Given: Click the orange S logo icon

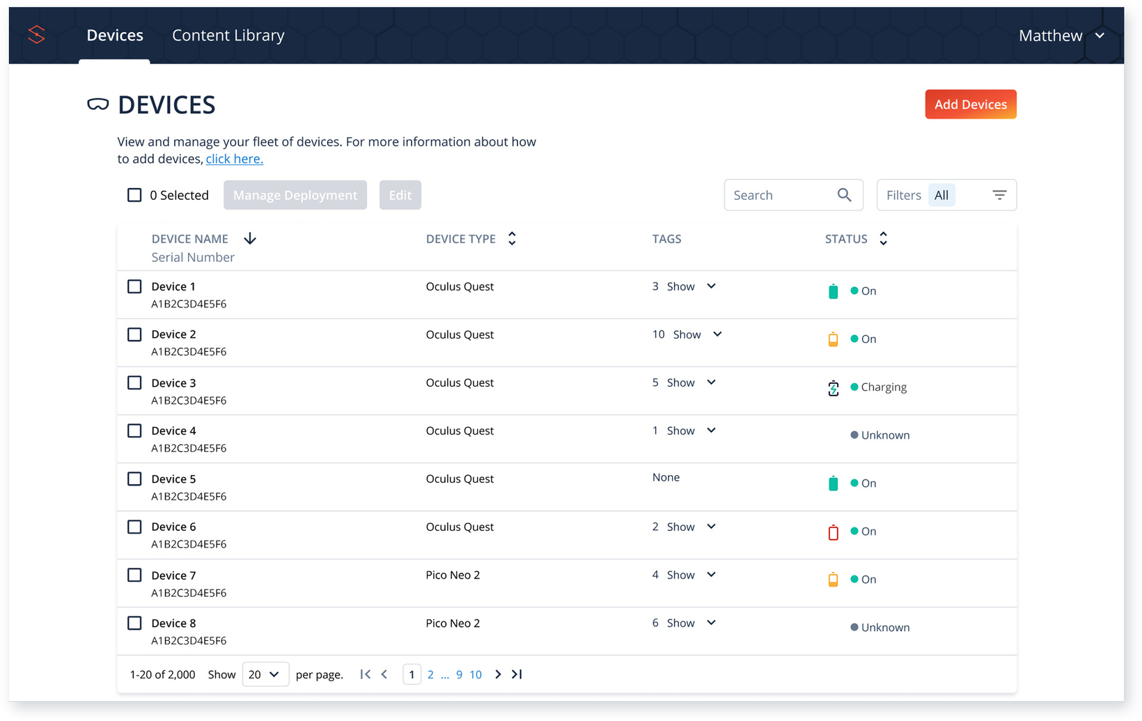Looking at the screenshot, I should (x=36, y=35).
